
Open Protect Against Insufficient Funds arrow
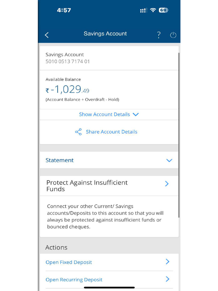coord(167,184)
